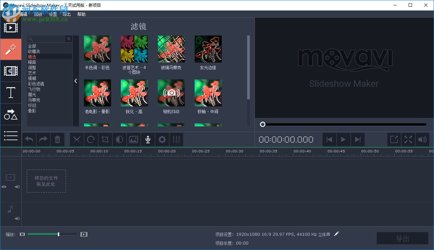Screen dimensions: 434x250
Task: Open the Titles tool with the T icon
Action: (11, 93)
